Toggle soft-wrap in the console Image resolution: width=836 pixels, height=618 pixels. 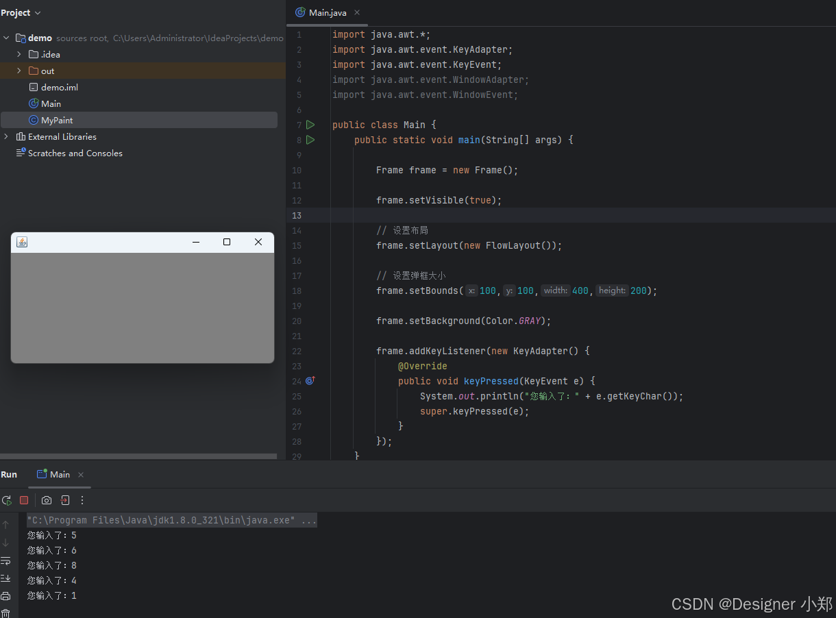point(5,560)
